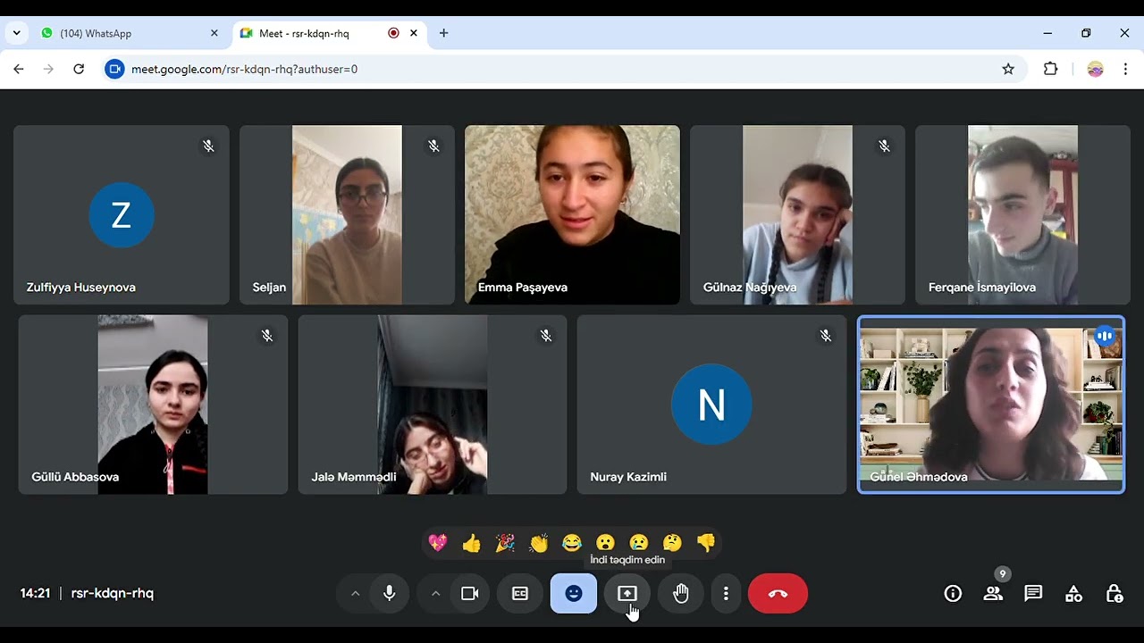Send the crying face reaction

point(639,543)
